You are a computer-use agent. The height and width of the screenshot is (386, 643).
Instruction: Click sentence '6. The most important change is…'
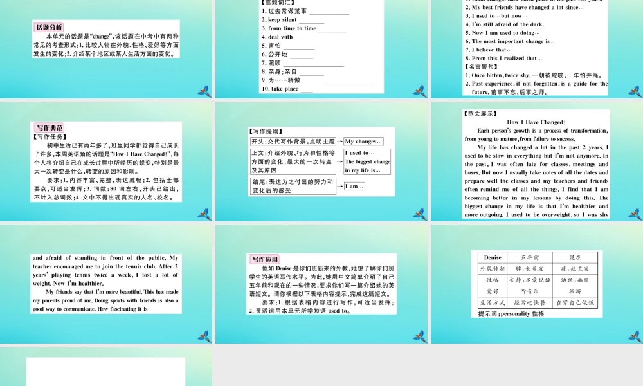click(510, 41)
